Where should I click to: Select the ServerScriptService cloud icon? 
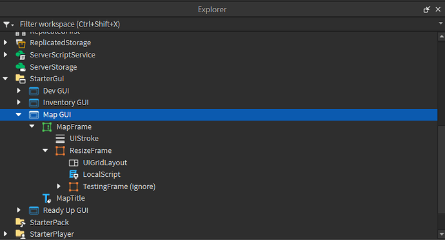(21, 55)
